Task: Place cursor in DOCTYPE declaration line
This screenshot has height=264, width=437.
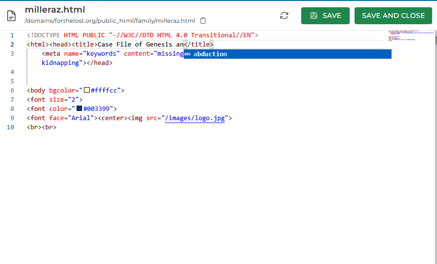Action: (x=141, y=35)
